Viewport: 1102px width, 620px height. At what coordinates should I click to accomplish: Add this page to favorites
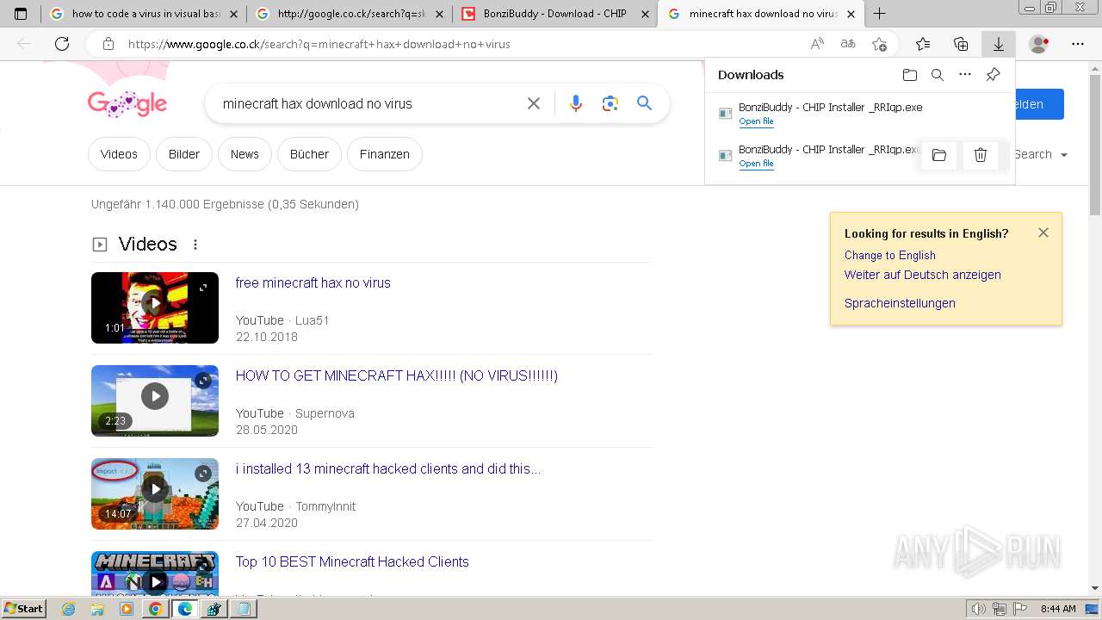coord(879,44)
